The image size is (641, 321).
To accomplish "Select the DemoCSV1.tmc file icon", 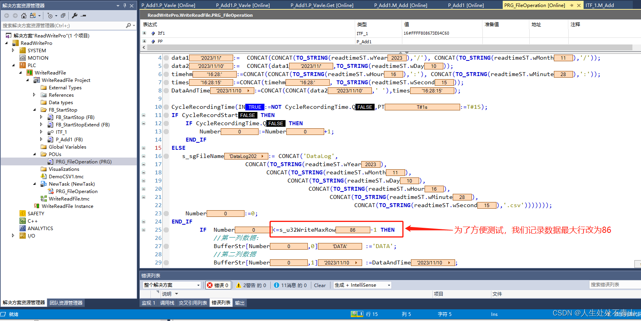I will [44, 176].
